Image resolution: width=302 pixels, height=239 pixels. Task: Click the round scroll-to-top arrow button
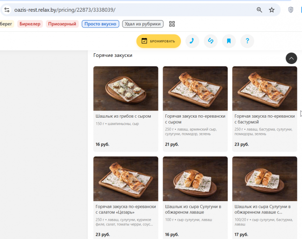click(291, 58)
